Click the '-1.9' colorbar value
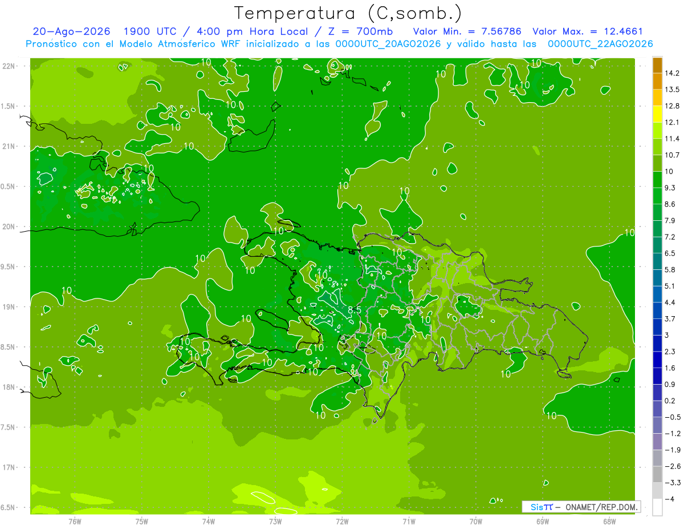This screenshot has height=529, width=684. pyautogui.click(x=672, y=450)
